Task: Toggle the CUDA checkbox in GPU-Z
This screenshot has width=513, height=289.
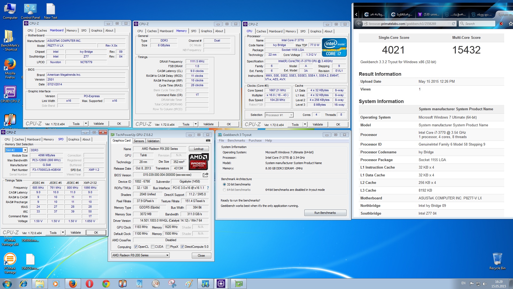Action: coord(153,247)
